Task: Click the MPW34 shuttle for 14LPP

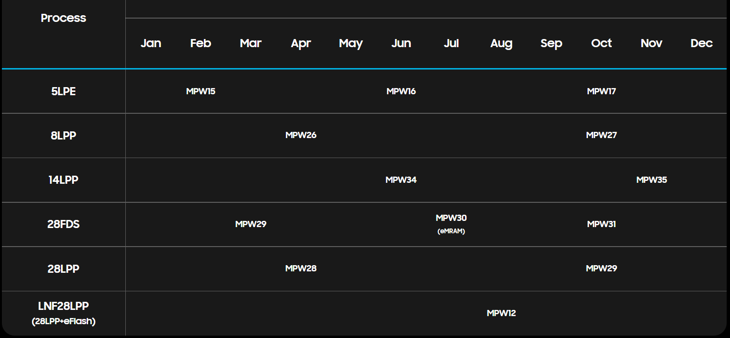Action: pyautogui.click(x=401, y=180)
